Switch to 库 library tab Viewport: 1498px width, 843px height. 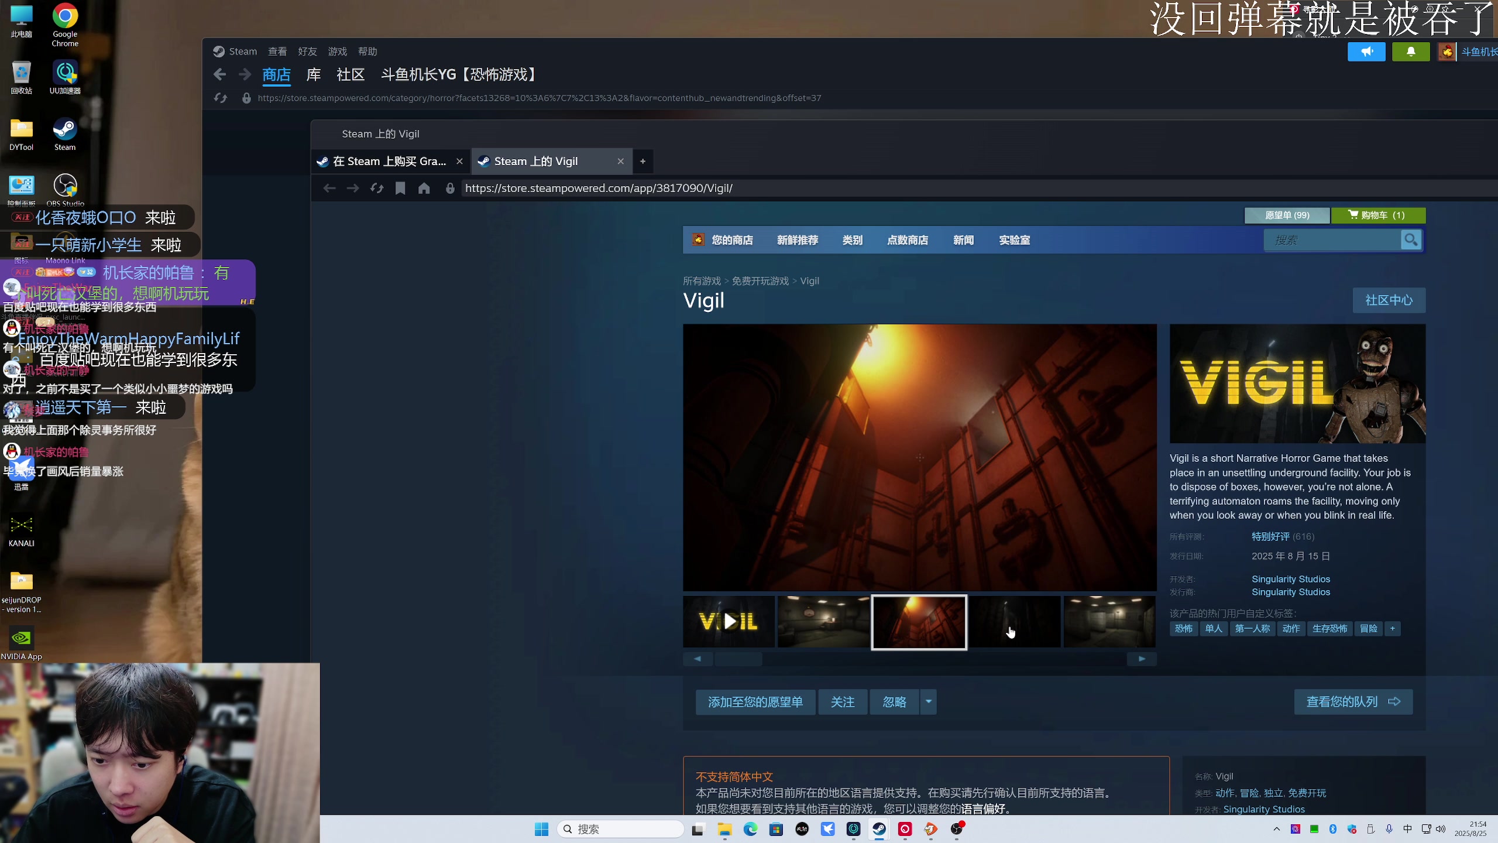(x=314, y=74)
